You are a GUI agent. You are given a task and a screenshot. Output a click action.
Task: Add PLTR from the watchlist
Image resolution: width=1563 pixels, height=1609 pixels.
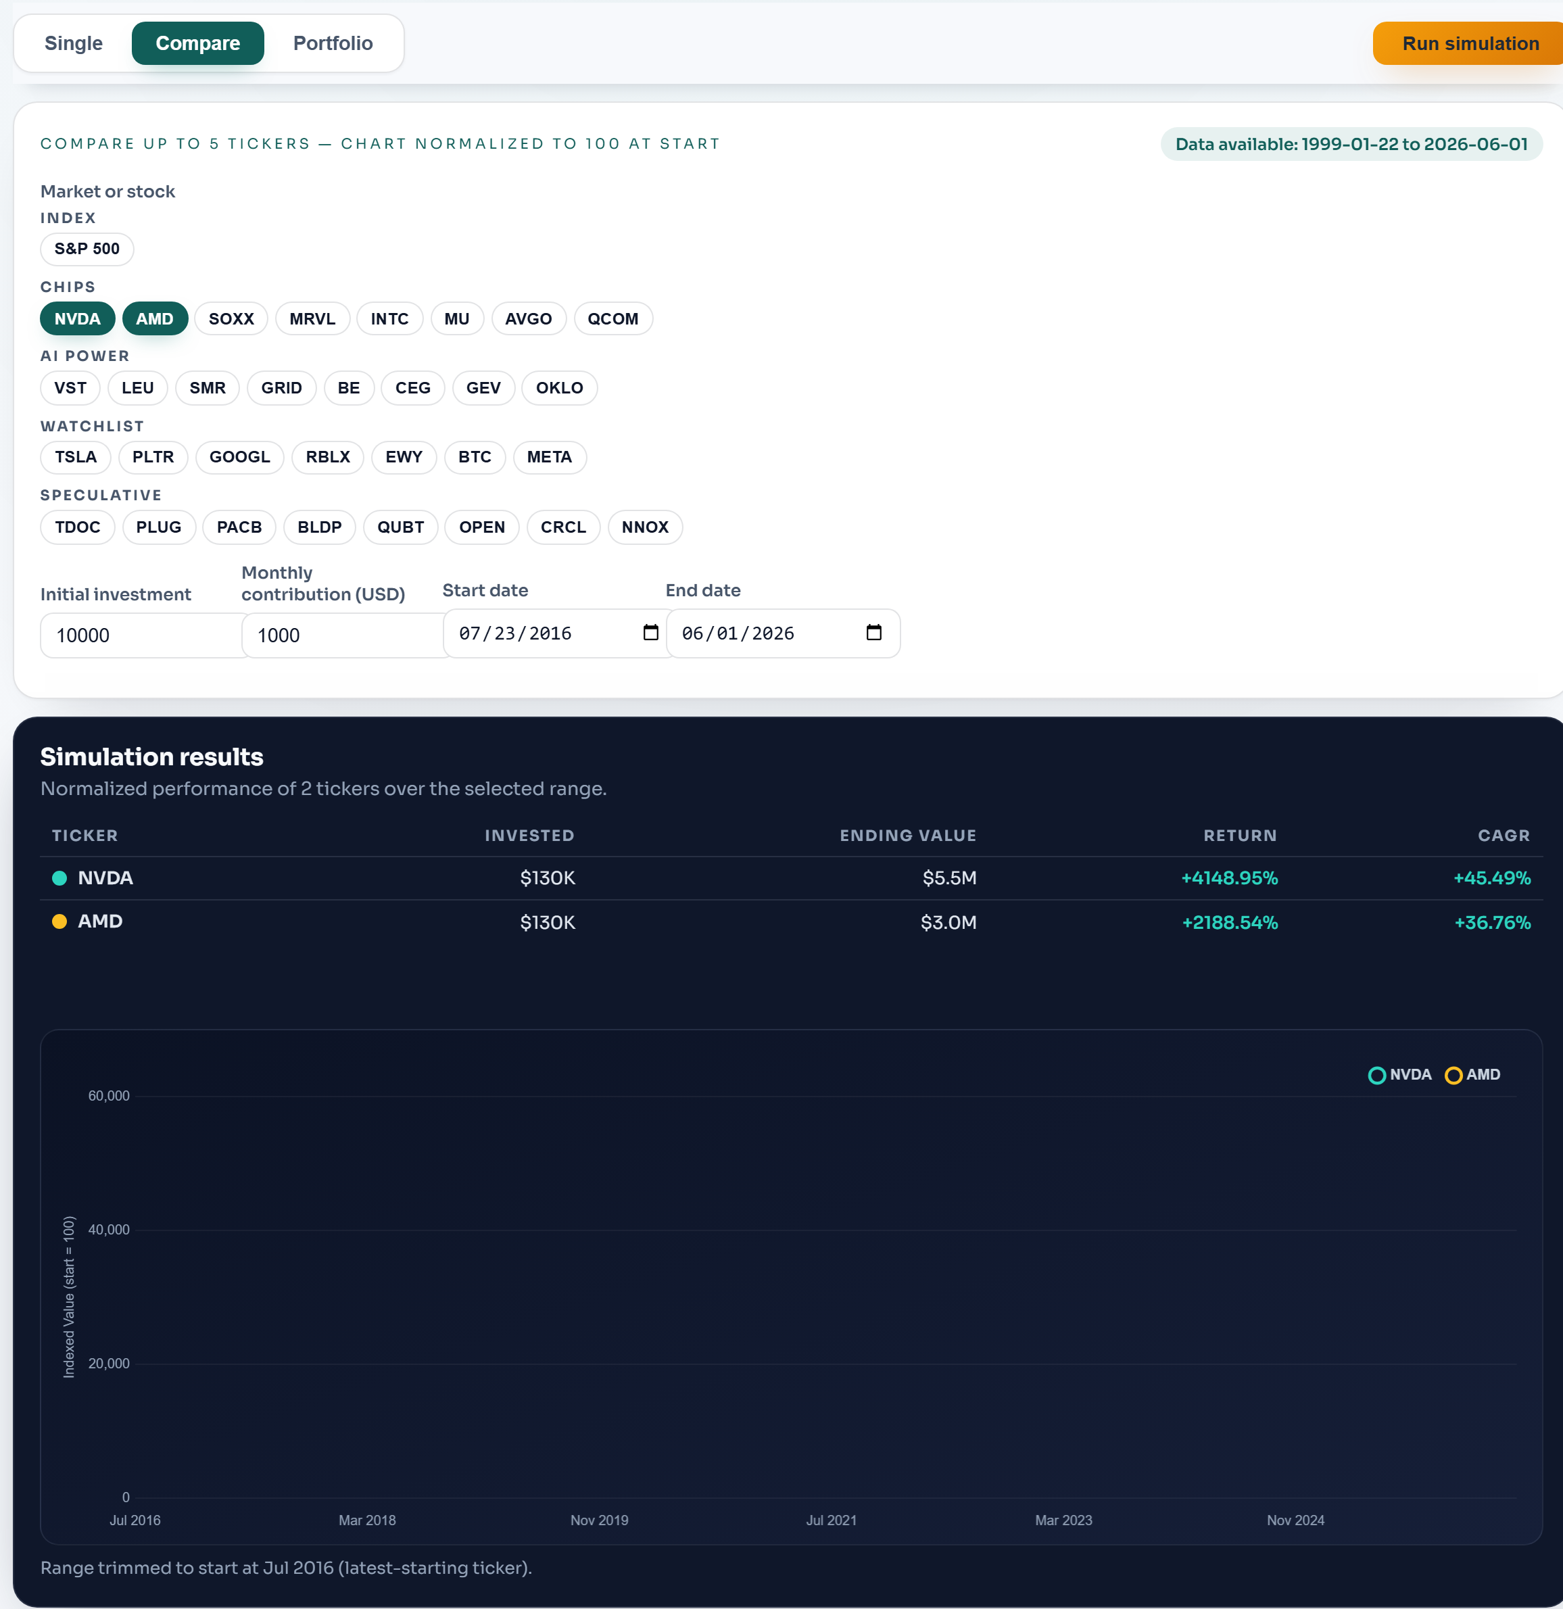[153, 457]
